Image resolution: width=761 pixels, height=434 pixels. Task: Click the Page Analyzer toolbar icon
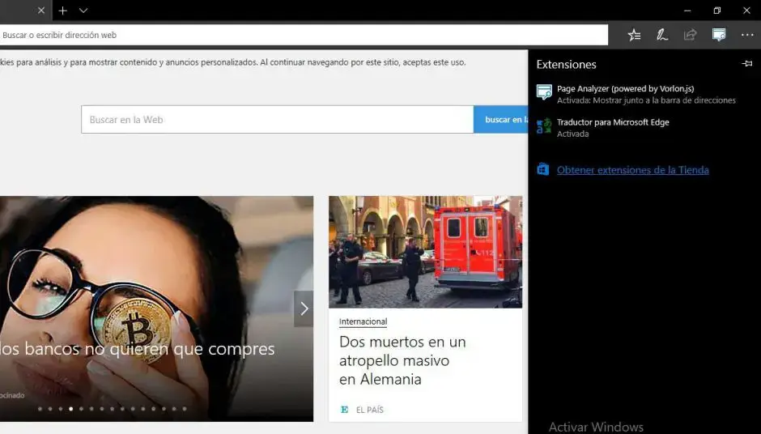718,35
